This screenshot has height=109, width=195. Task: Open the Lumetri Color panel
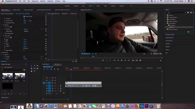tap(169, 41)
